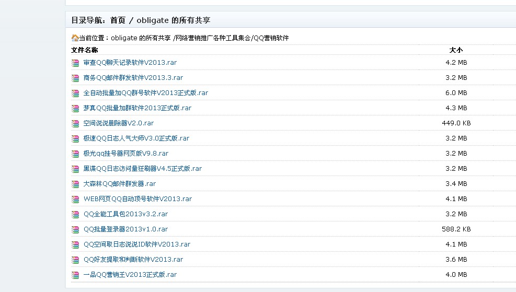
Task: Select the RAR icon for 大森林QQ邮件群发器.rar
Action: [75, 184]
